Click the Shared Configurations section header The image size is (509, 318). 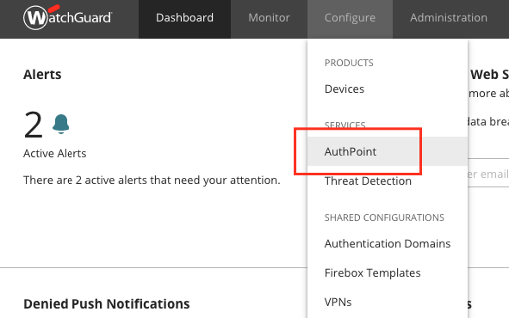click(384, 217)
